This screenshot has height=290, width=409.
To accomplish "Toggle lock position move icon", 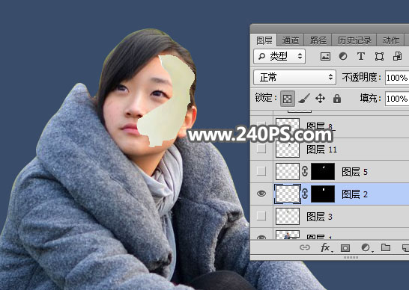I will point(320,99).
